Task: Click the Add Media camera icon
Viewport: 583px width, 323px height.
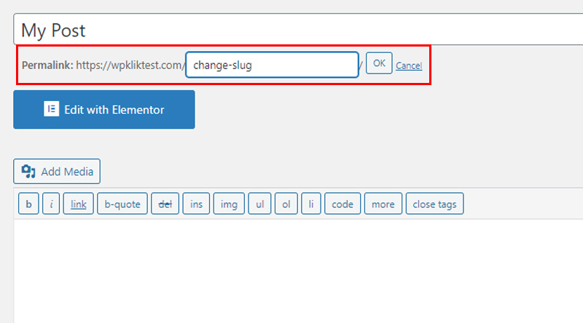Action: pos(28,171)
